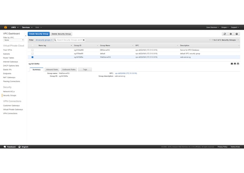The image size is (244, 173).
Task: Select the 'default VPC security group' description cell
Action: [190, 54]
